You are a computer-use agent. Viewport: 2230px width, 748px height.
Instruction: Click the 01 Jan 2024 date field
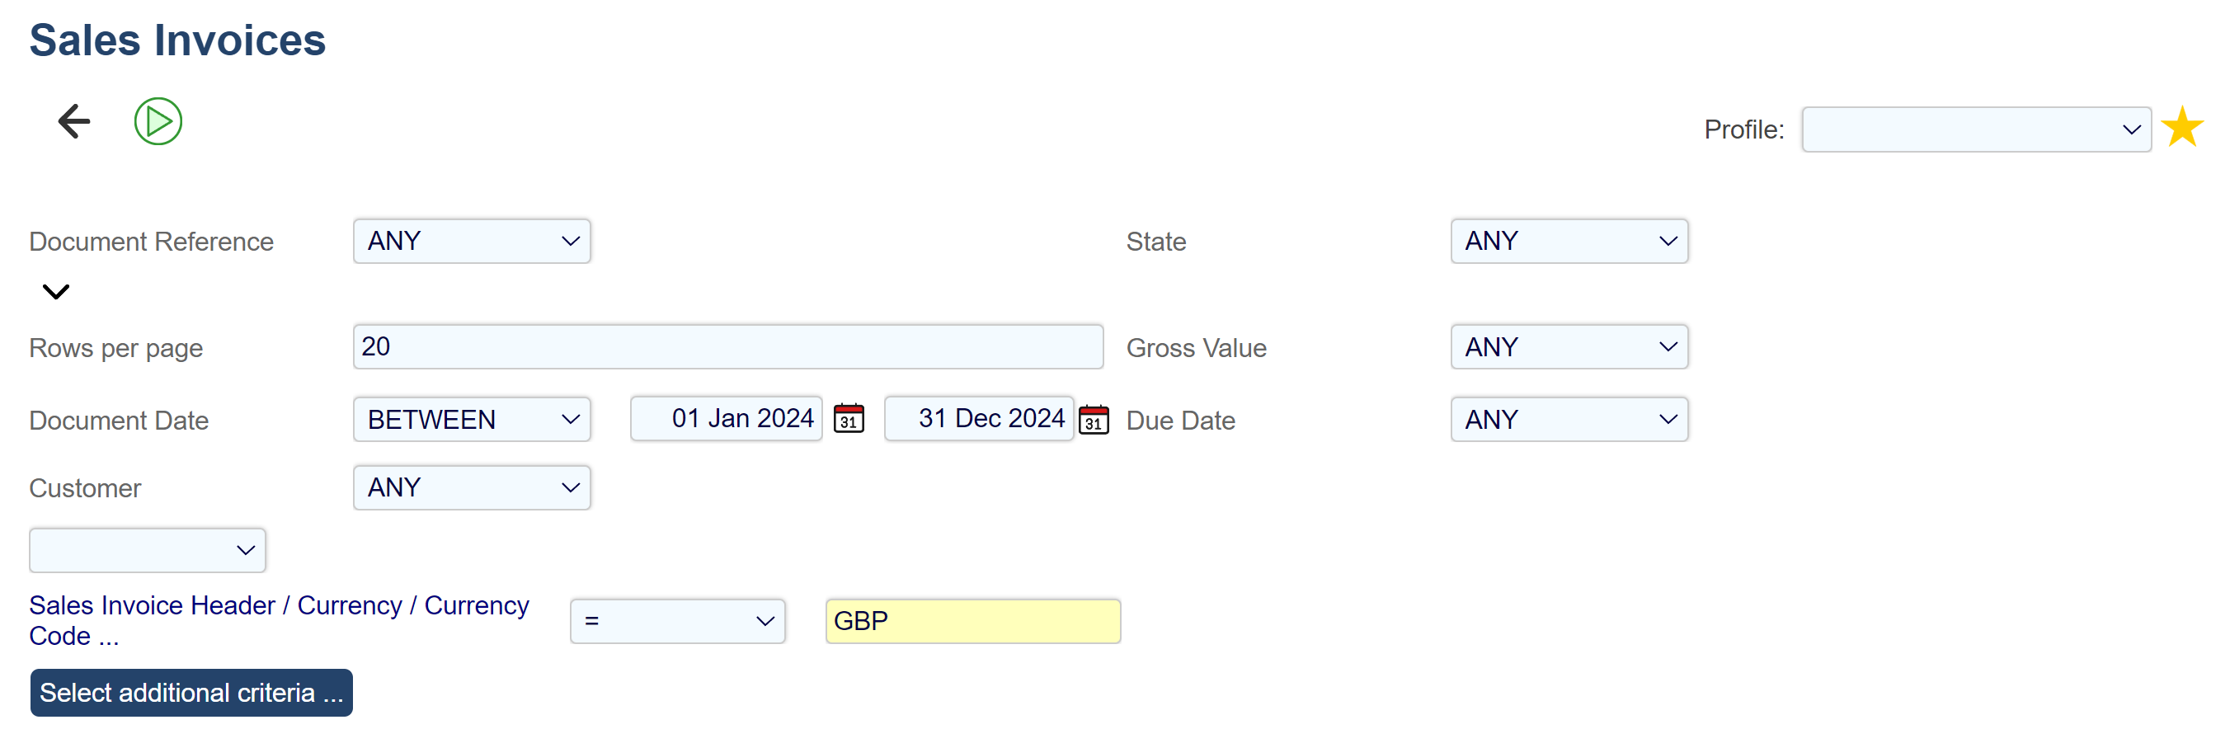tap(727, 419)
